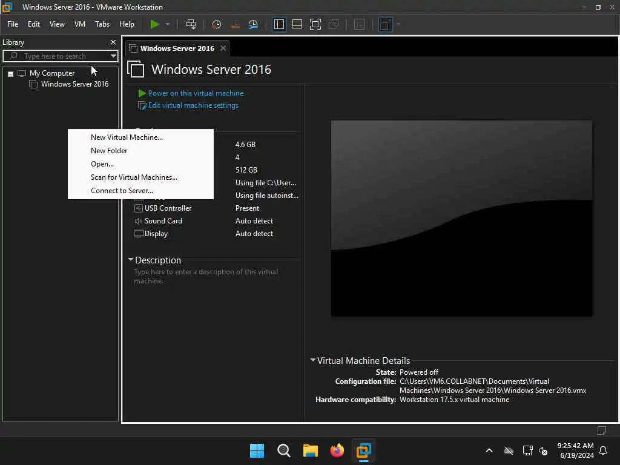Click the Display monitor icon
The height and width of the screenshot is (465, 620).
(x=139, y=234)
